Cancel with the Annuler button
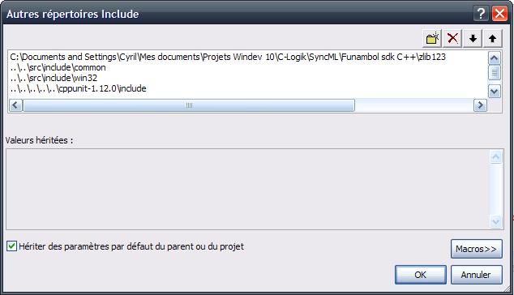514x295 pixels. click(477, 275)
